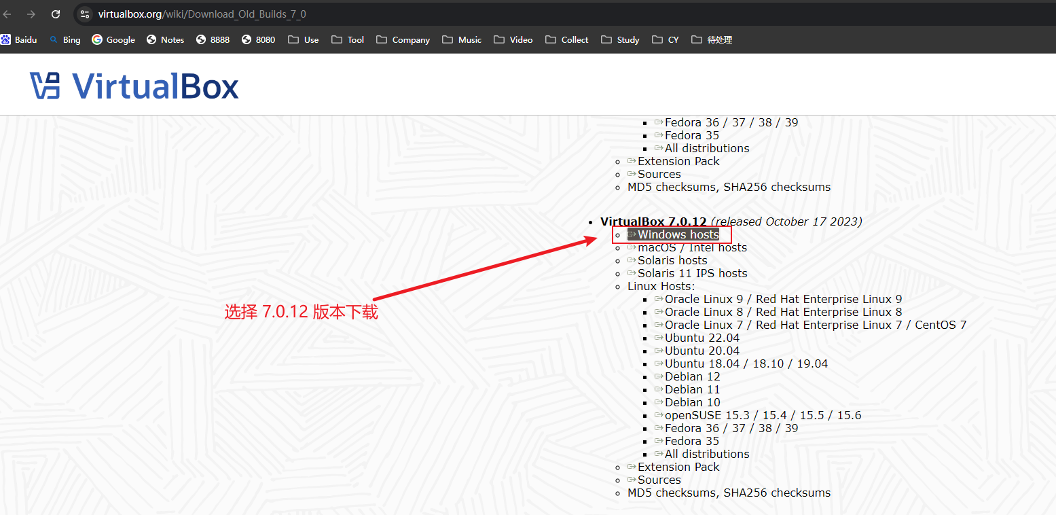Open the Music bookmark folder
This screenshot has width=1056, height=515.
(462, 39)
